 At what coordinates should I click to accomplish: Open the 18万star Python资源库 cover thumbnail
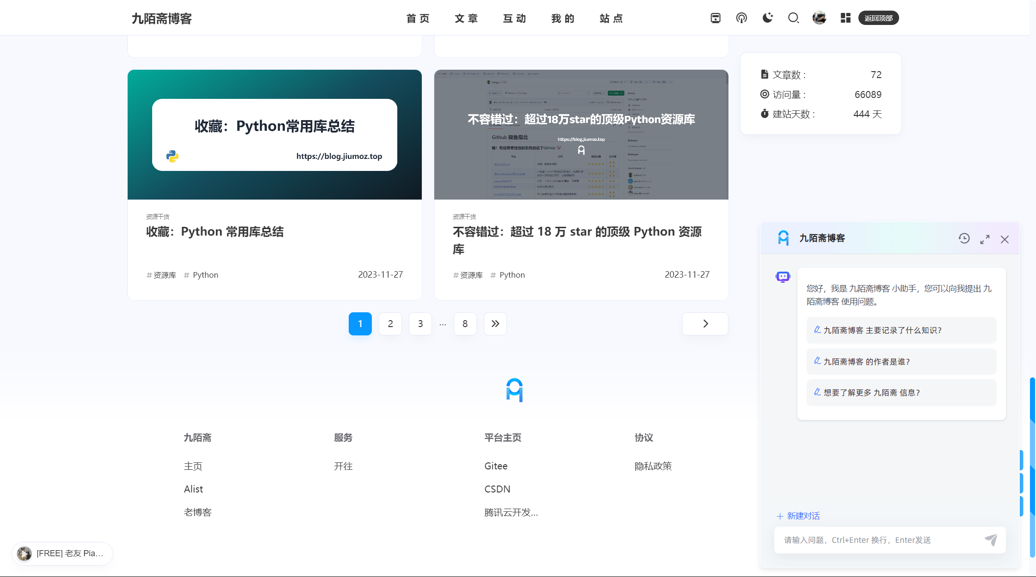pos(581,134)
